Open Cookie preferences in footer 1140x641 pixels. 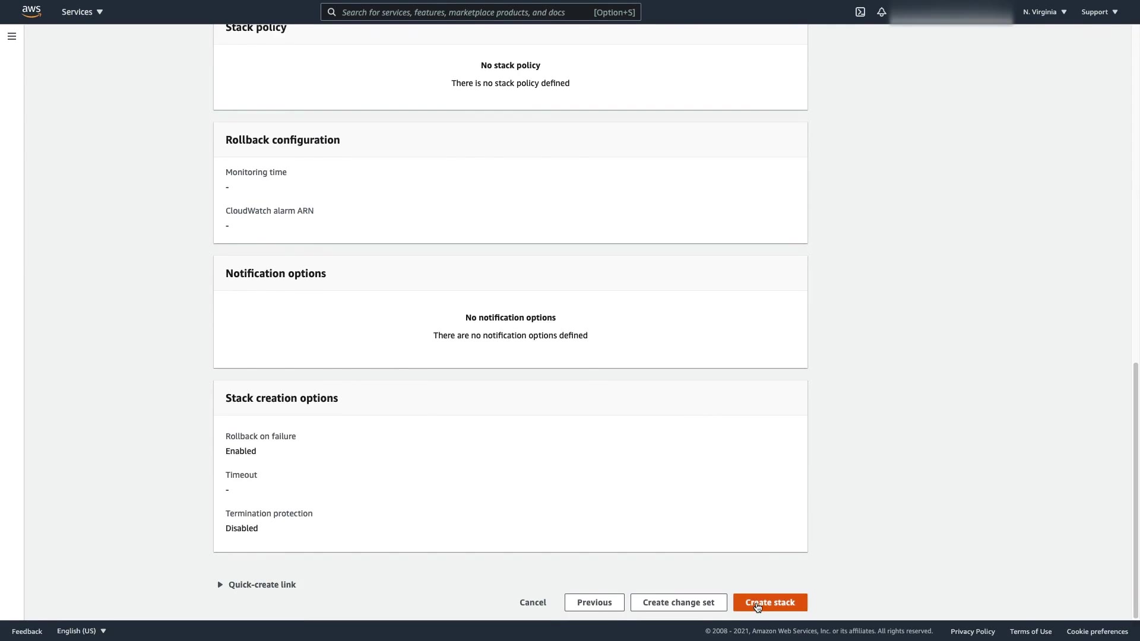coord(1097,631)
